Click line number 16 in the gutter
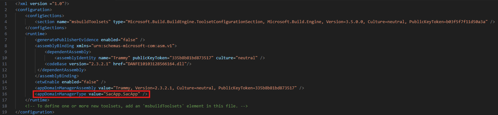This screenshot has height=115, width=498. point(5,94)
